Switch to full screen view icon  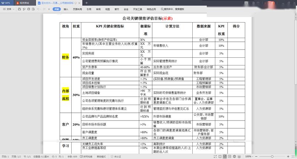tap(215, 156)
